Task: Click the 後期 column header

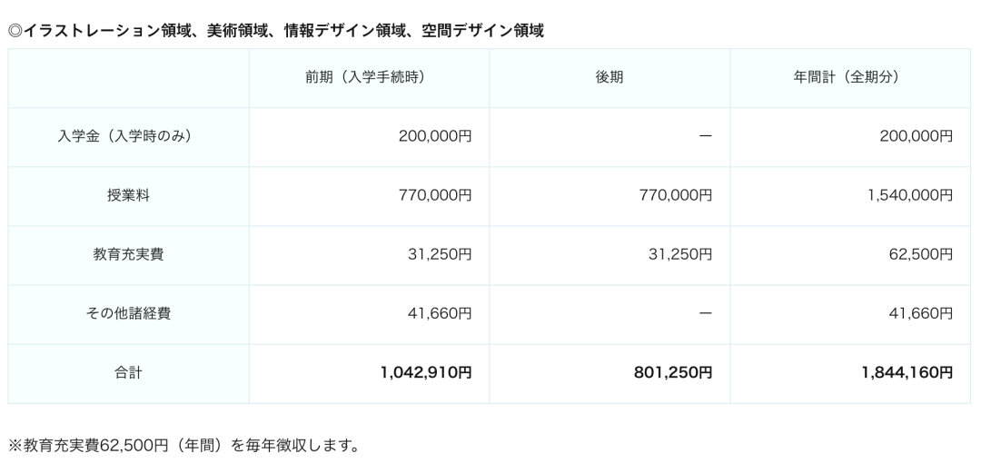Action: tap(609, 77)
